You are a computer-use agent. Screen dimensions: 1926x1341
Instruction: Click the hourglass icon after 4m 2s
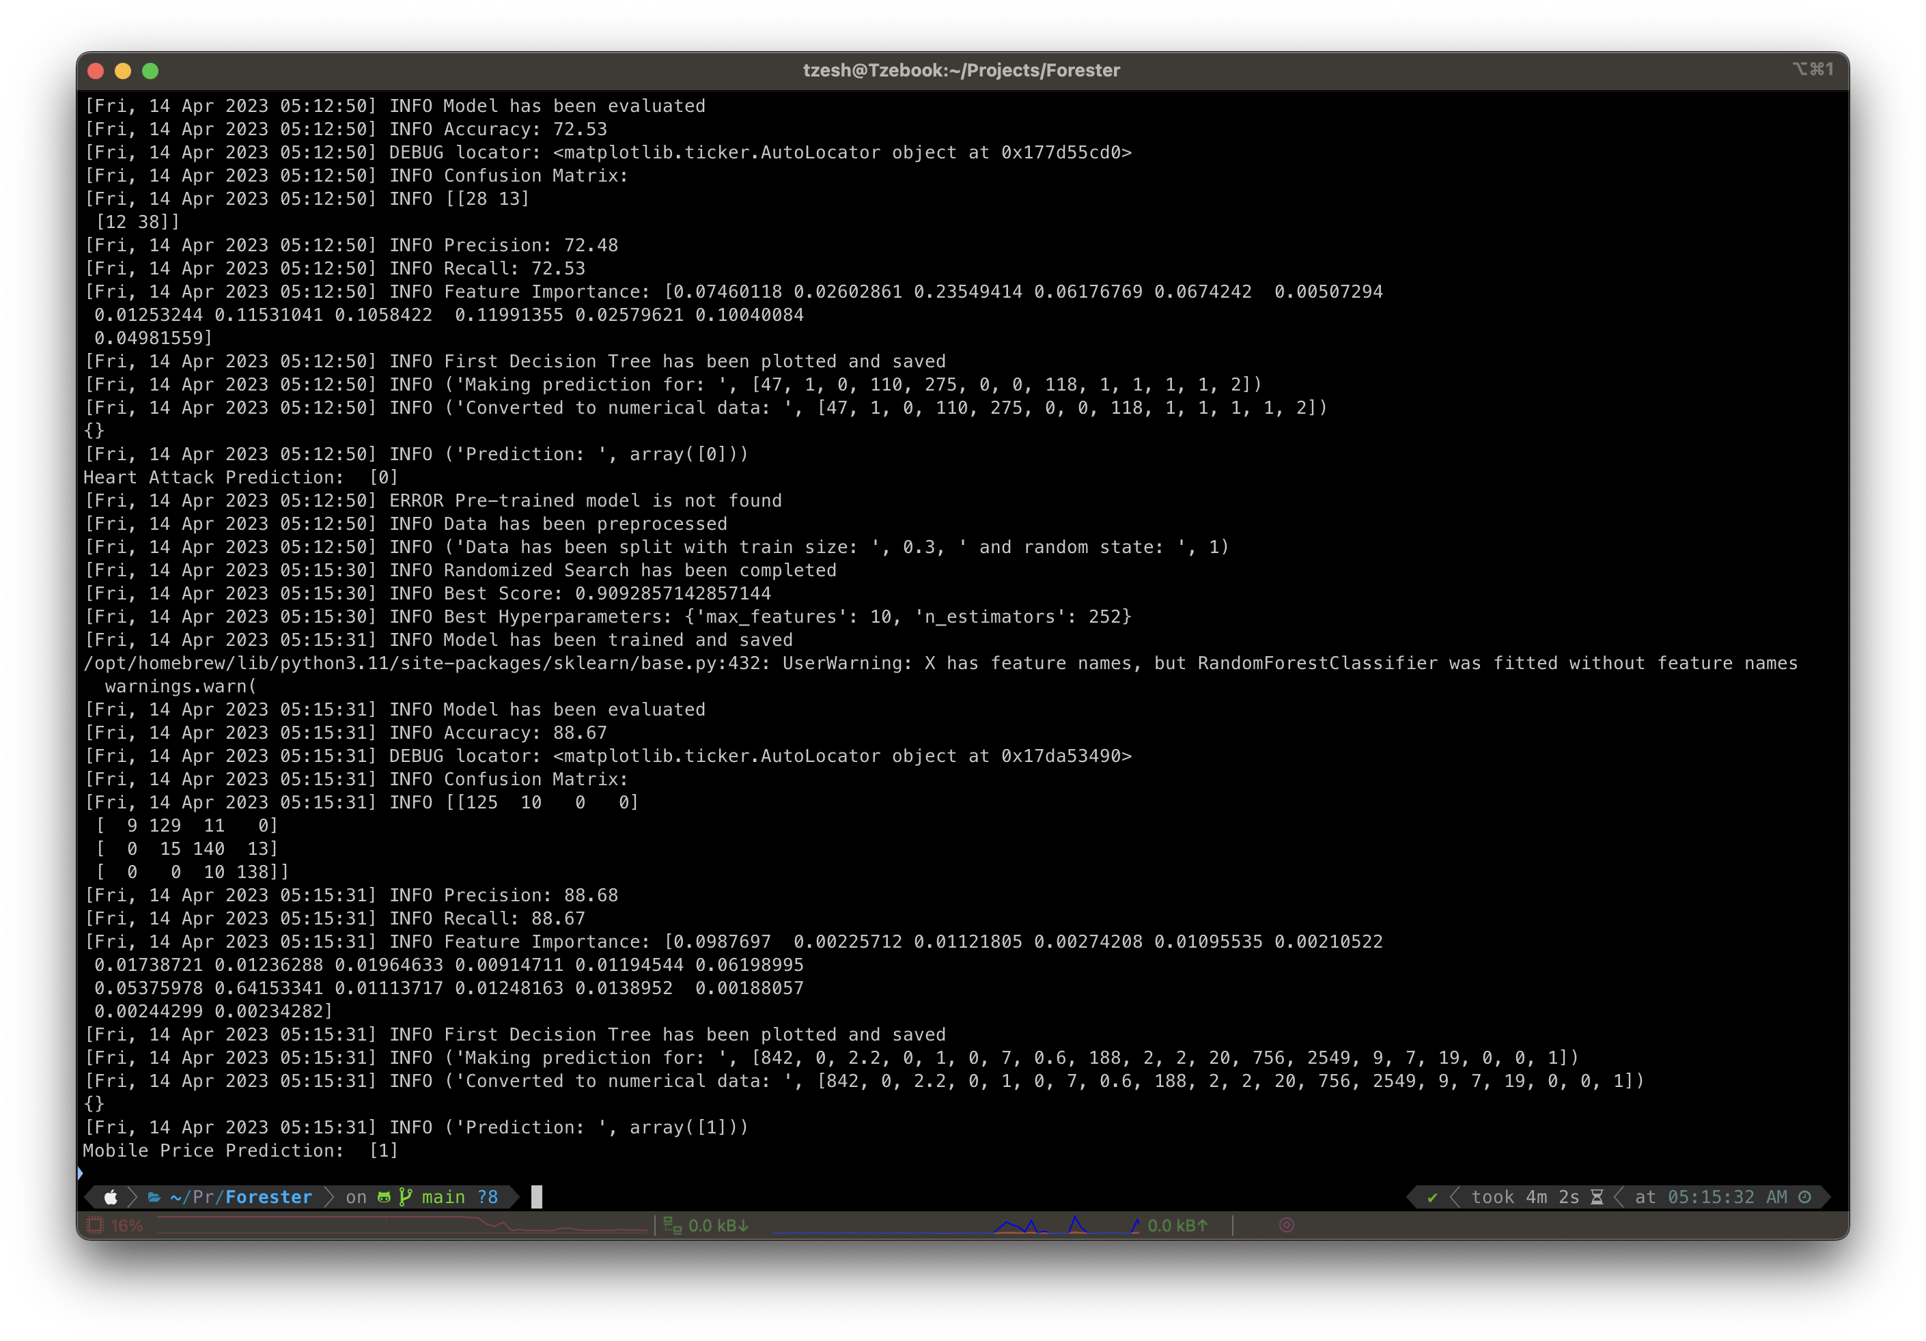(1597, 1197)
